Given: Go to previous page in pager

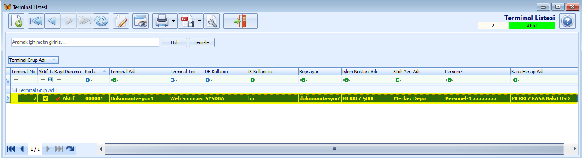Looking at the screenshot, I should (x=22, y=149).
